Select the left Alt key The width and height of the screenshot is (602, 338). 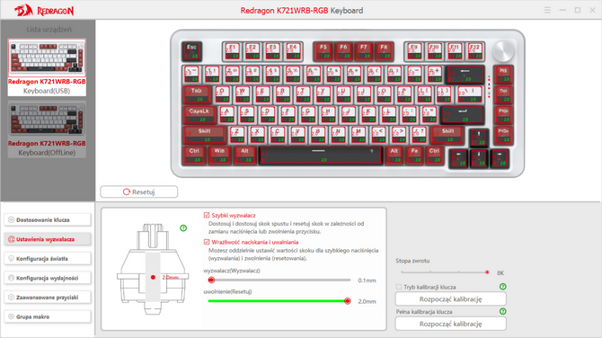[x=245, y=156]
